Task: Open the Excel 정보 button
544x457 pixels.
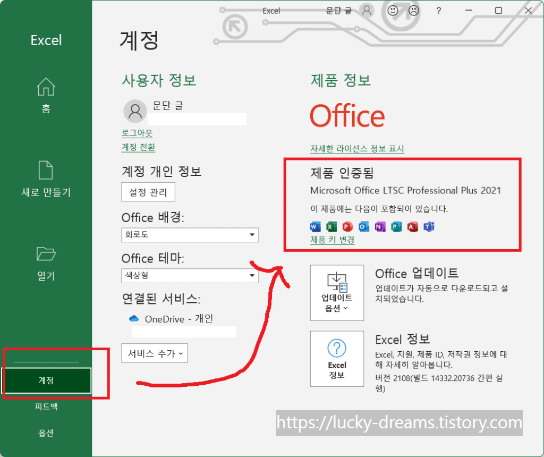Action: [337, 359]
